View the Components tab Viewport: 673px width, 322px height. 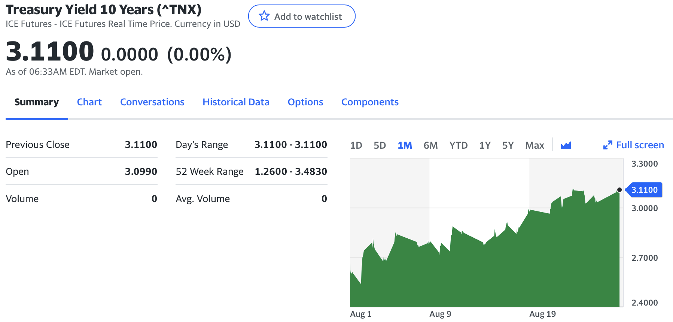tap(370, 102)
